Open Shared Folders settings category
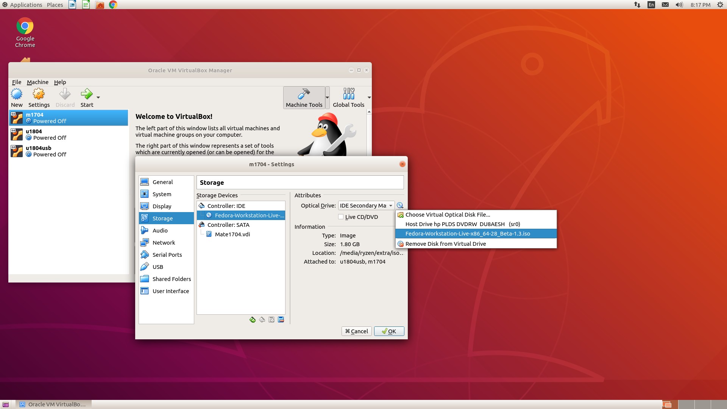This screenshot has width=727, height=409. tap(166, 279)
